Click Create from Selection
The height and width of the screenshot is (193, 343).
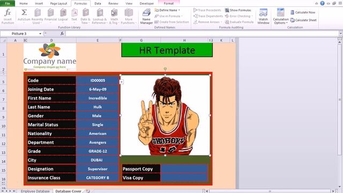(x=171, y=22)
